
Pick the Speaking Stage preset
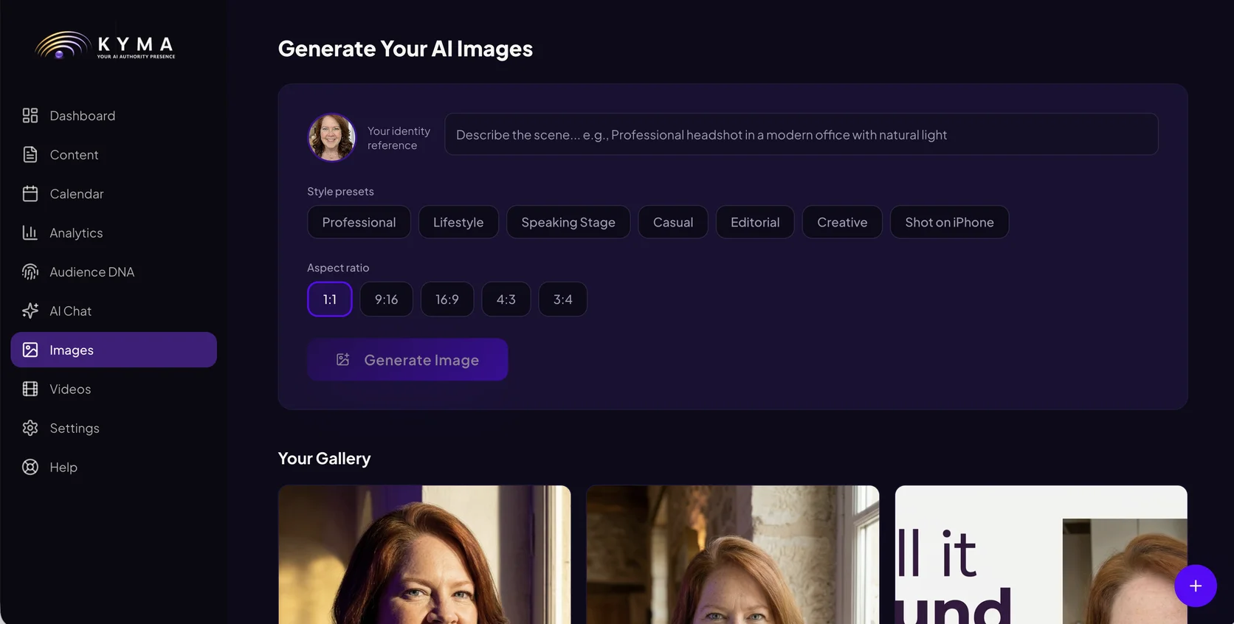568,222
